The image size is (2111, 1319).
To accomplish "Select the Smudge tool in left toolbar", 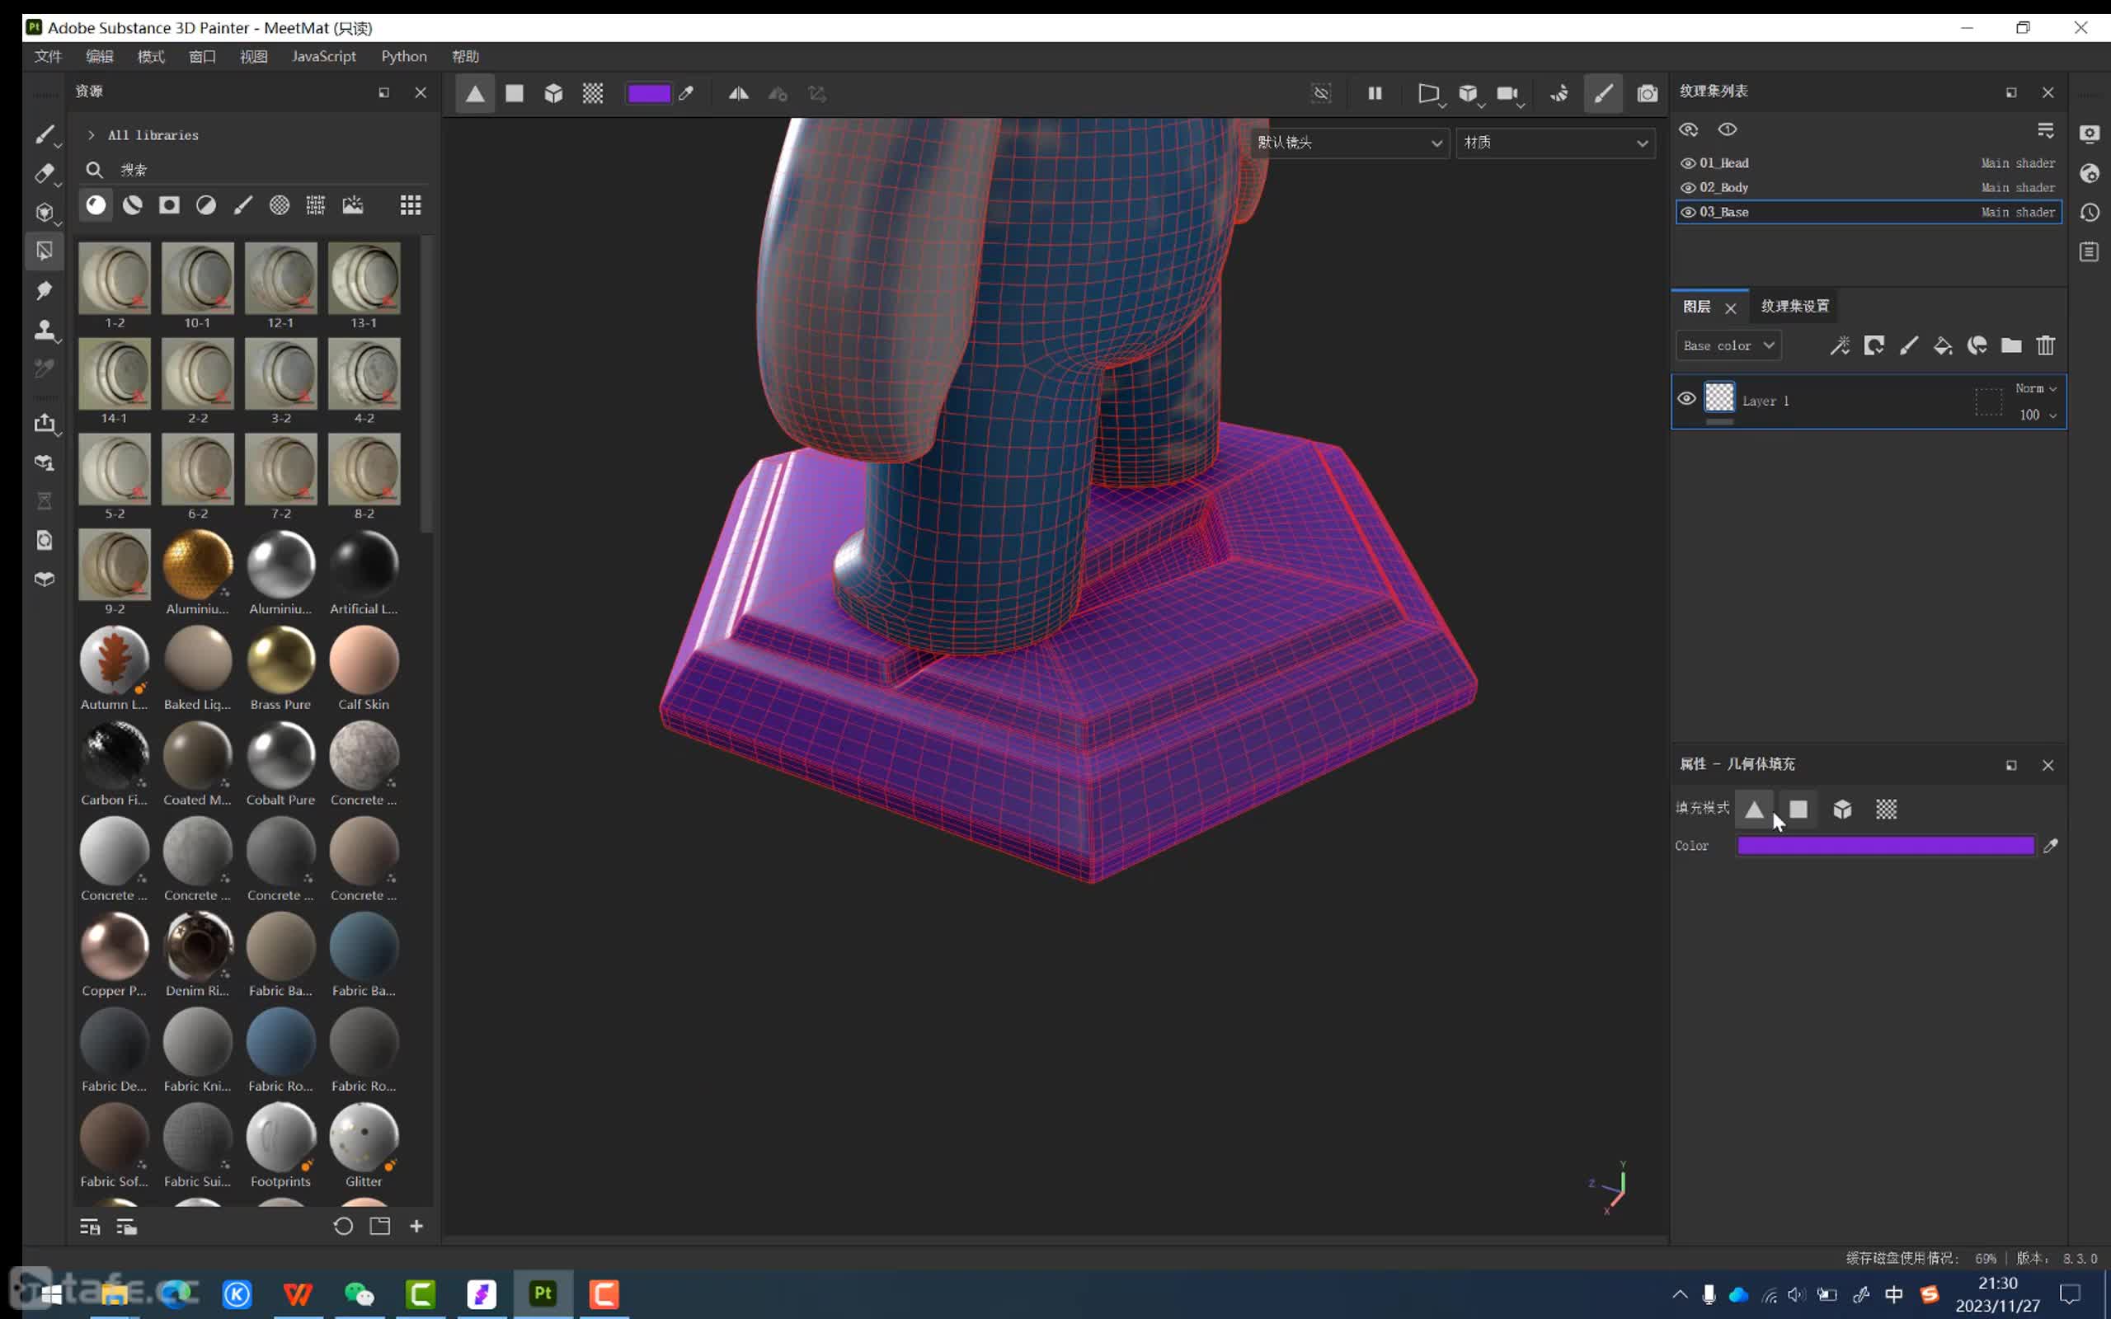I will click(45, 290).
